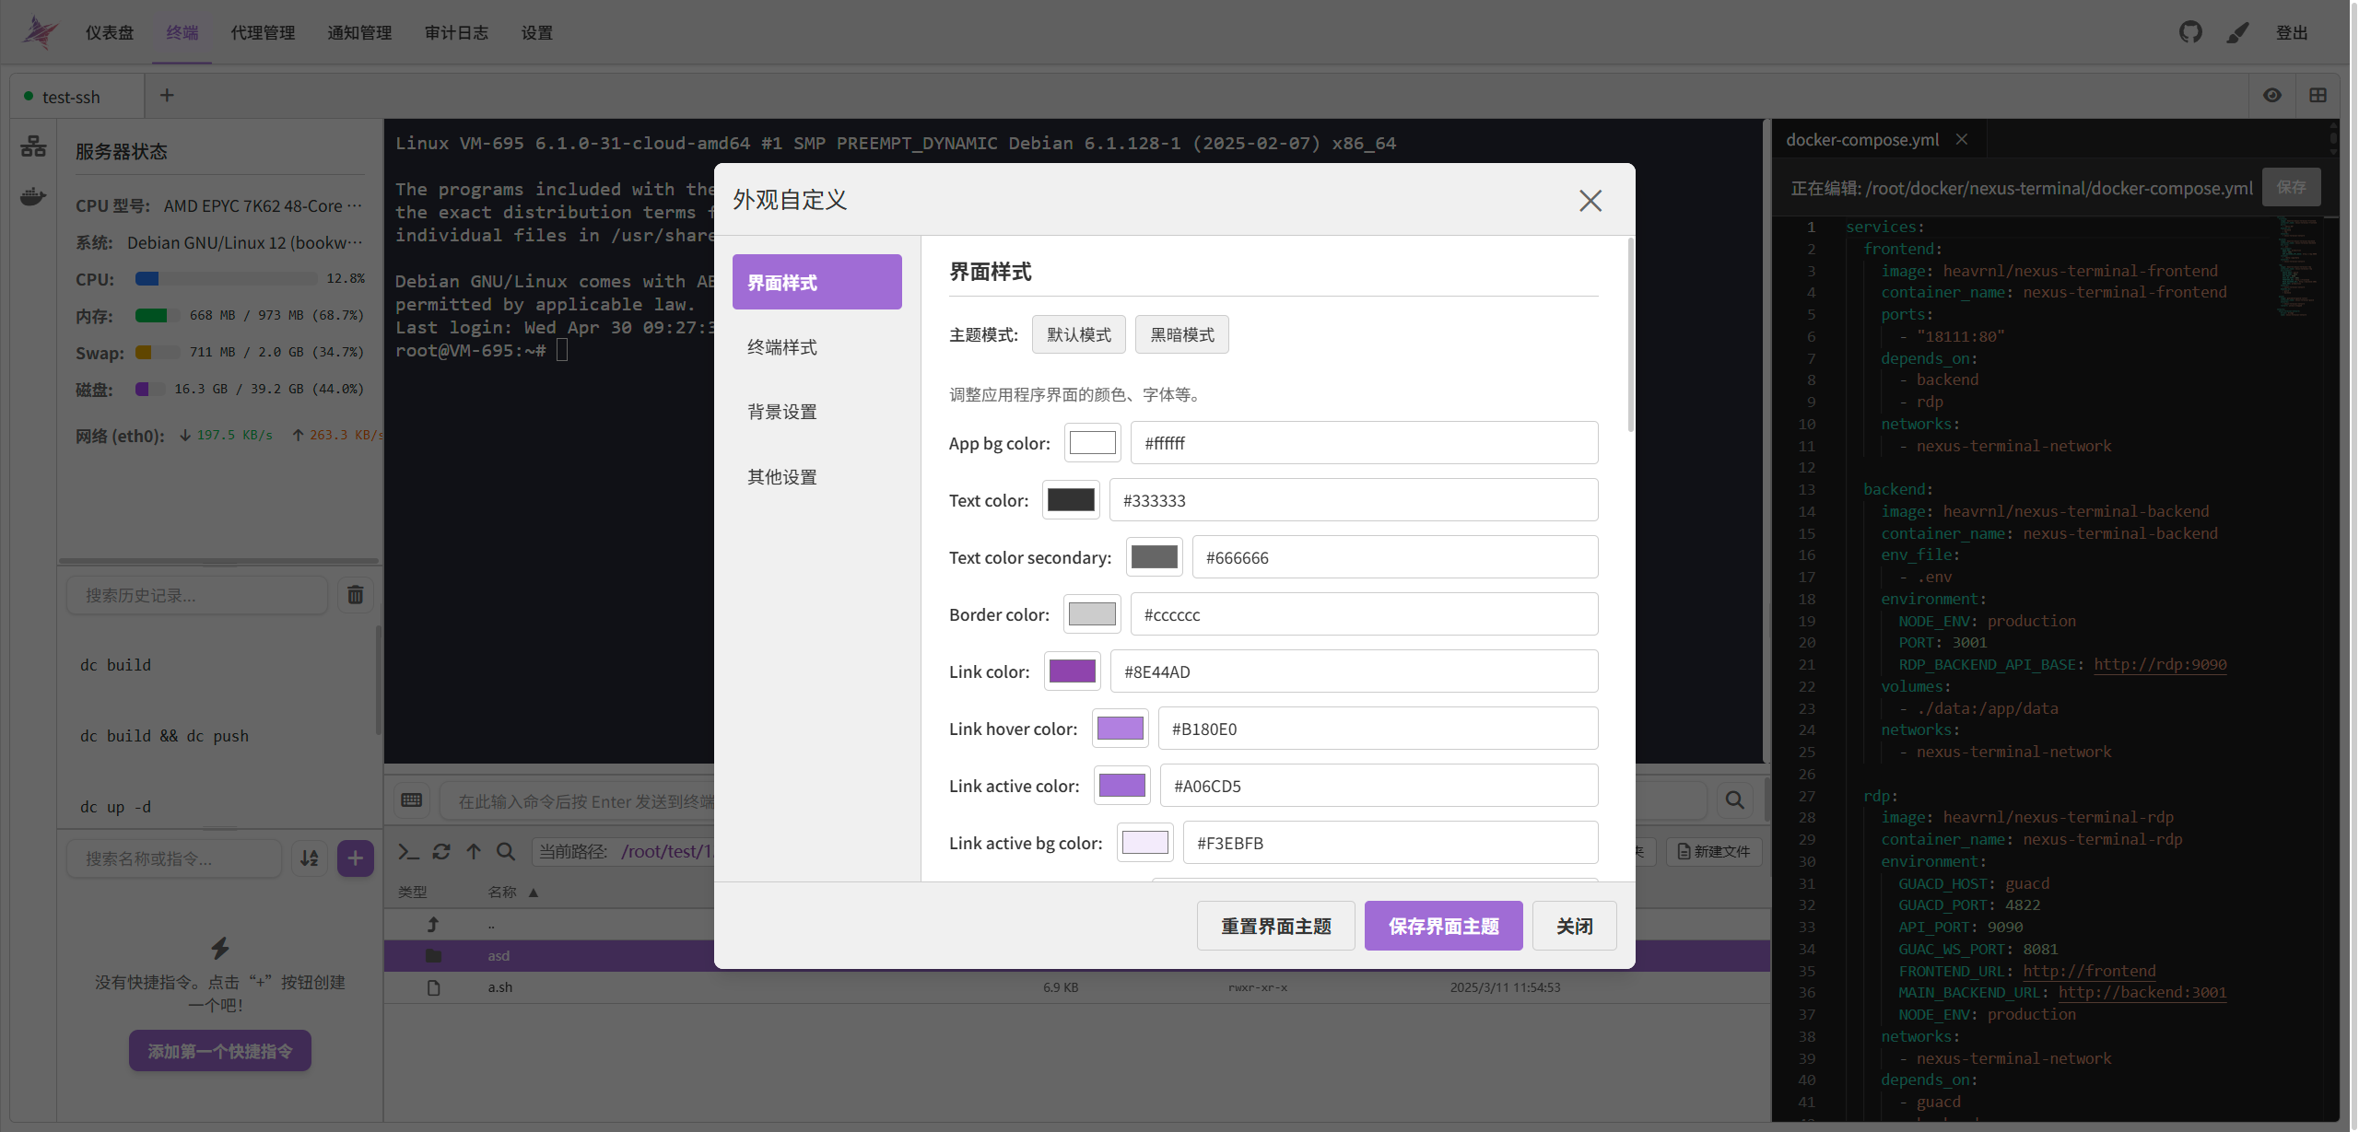
Task: Open the Link color swatch picker
Action: point(1072,671)
